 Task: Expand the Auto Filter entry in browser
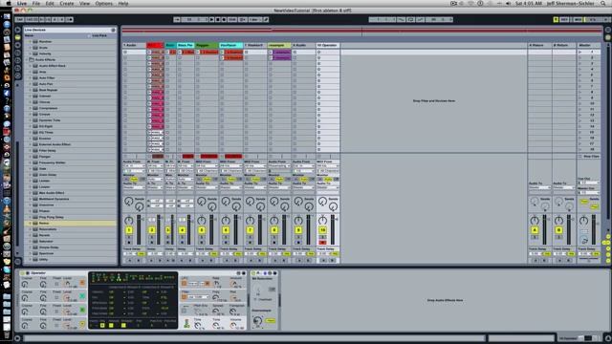pos(31,78)
